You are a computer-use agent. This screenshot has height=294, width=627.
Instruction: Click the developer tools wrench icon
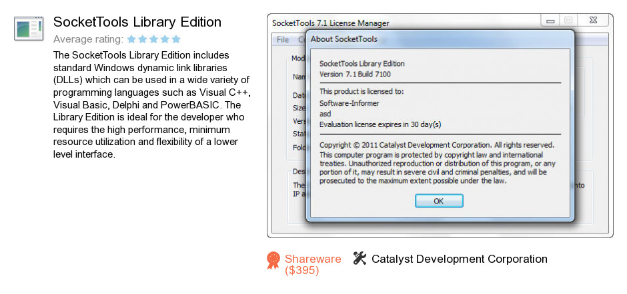[x=360, y=259]
